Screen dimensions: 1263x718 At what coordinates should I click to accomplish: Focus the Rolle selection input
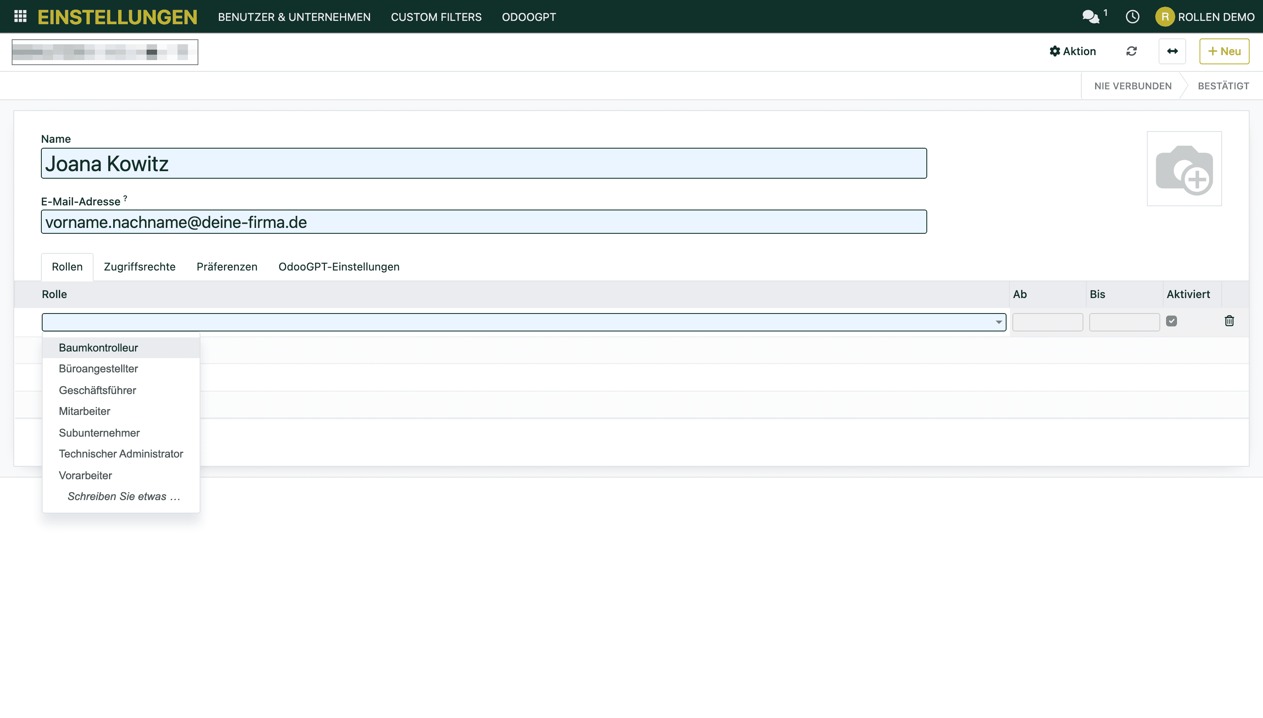[x=523, y=322]
